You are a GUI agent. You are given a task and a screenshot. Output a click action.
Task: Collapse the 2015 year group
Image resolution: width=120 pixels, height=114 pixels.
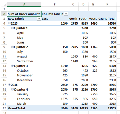click(9, 23)
